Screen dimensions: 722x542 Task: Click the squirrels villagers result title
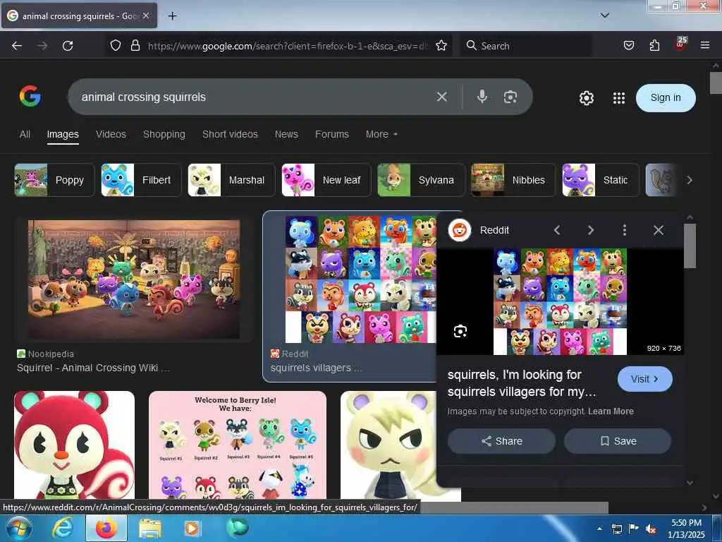coord(316,368)
